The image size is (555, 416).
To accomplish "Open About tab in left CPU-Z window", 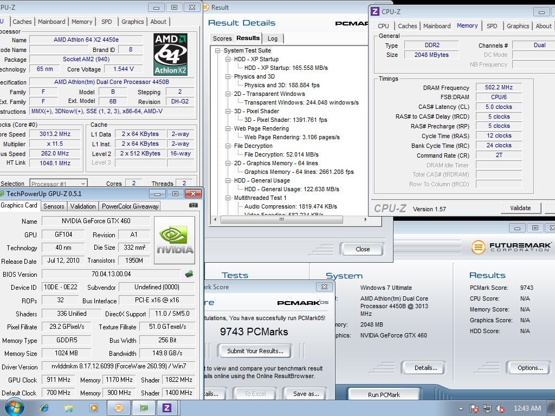I will [x=158, y=22].
